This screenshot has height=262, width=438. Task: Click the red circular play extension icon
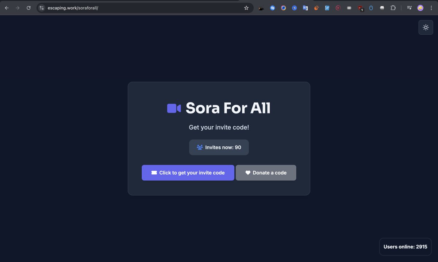point(338,8)
